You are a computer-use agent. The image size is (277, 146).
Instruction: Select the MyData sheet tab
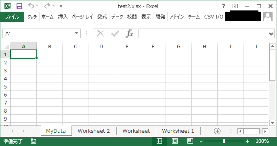[x=56, y=131]
